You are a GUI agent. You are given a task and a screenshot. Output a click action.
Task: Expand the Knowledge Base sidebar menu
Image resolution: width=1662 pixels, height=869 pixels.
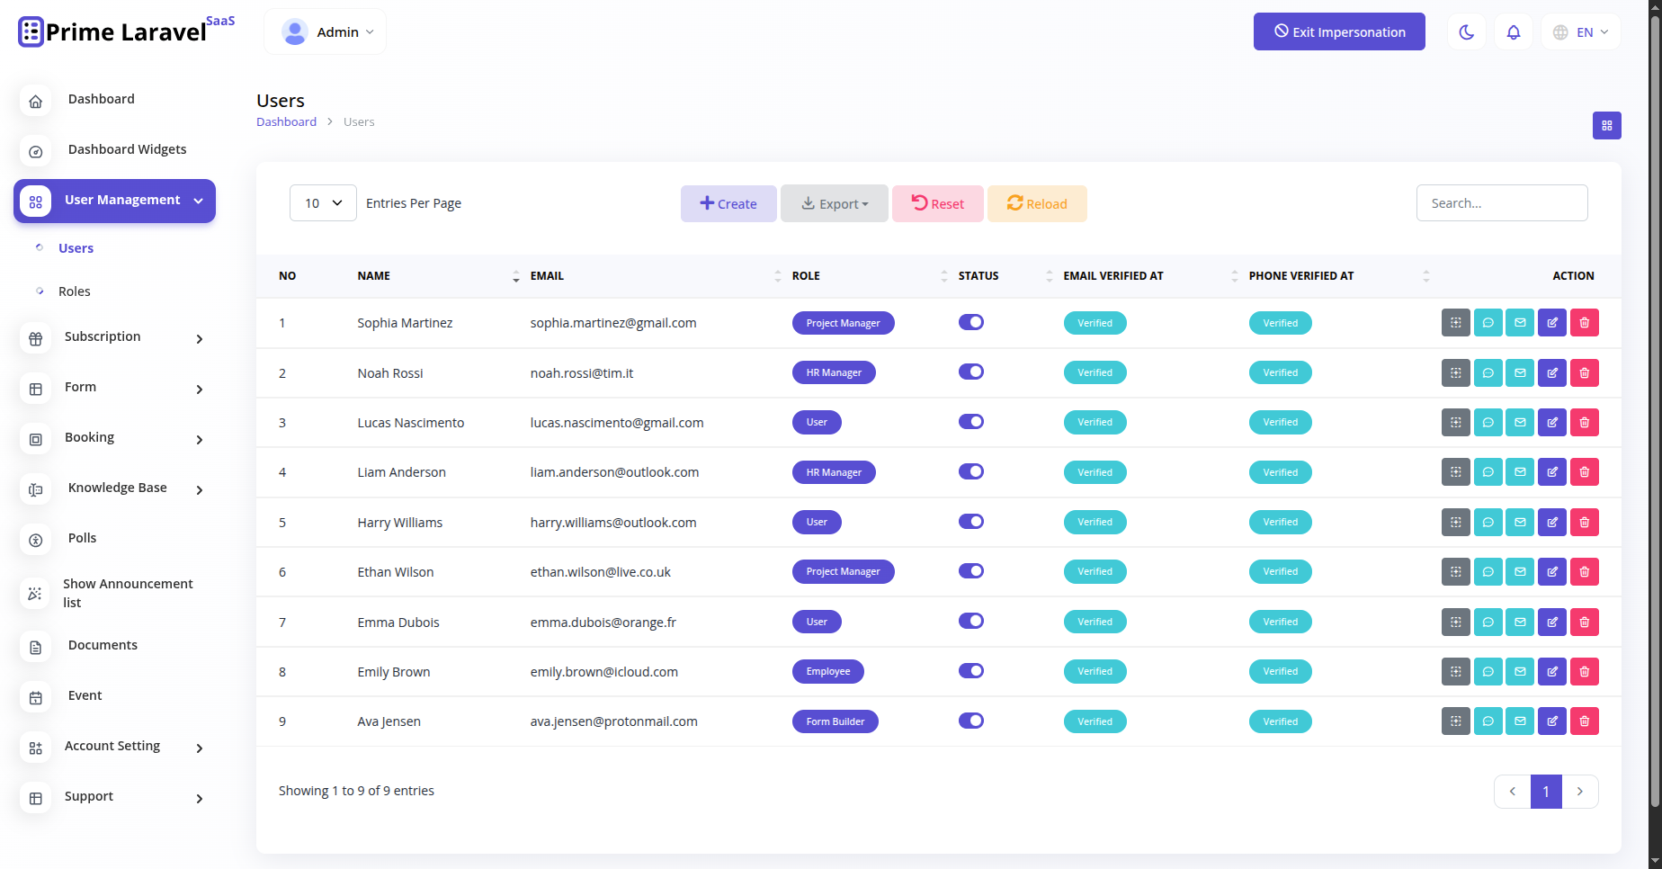[x=115, y=488]
